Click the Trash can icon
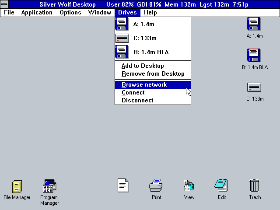Screen dimensions: 280x210 pos(255,186)
